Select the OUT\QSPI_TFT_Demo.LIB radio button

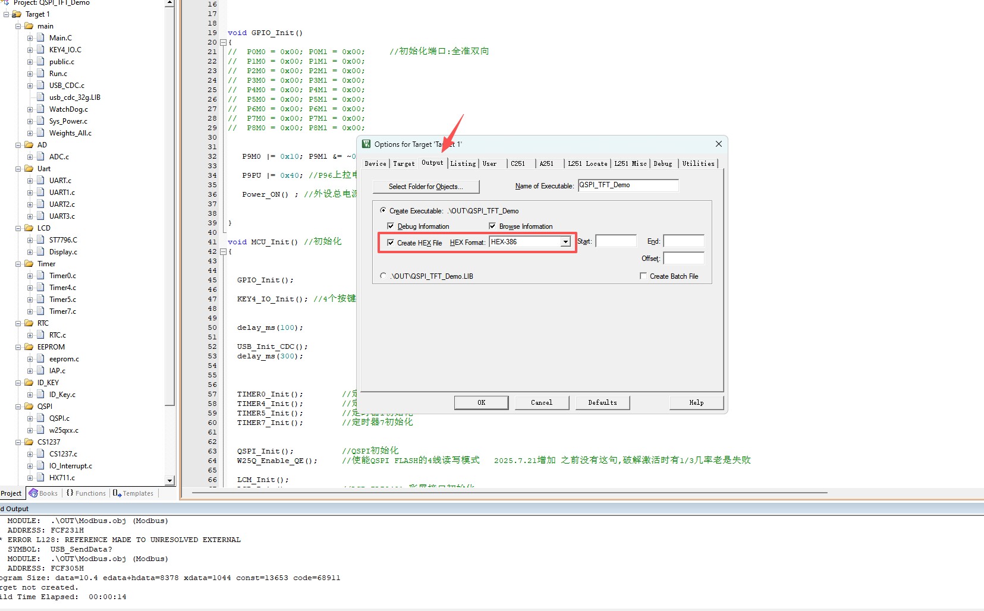[x=383, y=276]
